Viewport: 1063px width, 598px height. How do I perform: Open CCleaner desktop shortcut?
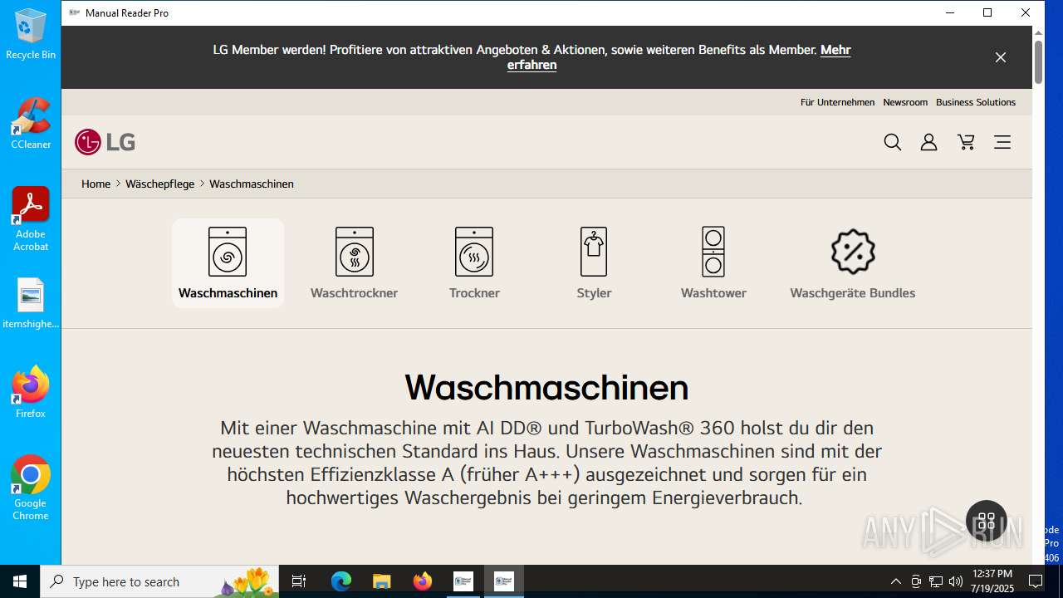[31, 124]
